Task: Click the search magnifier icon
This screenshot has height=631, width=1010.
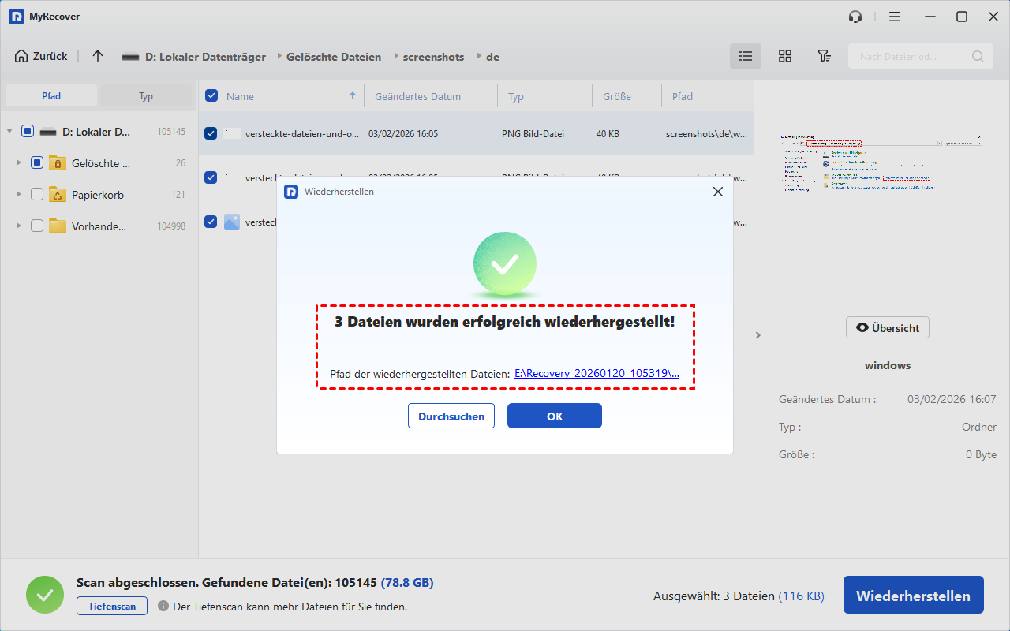Action: point(978,56)
